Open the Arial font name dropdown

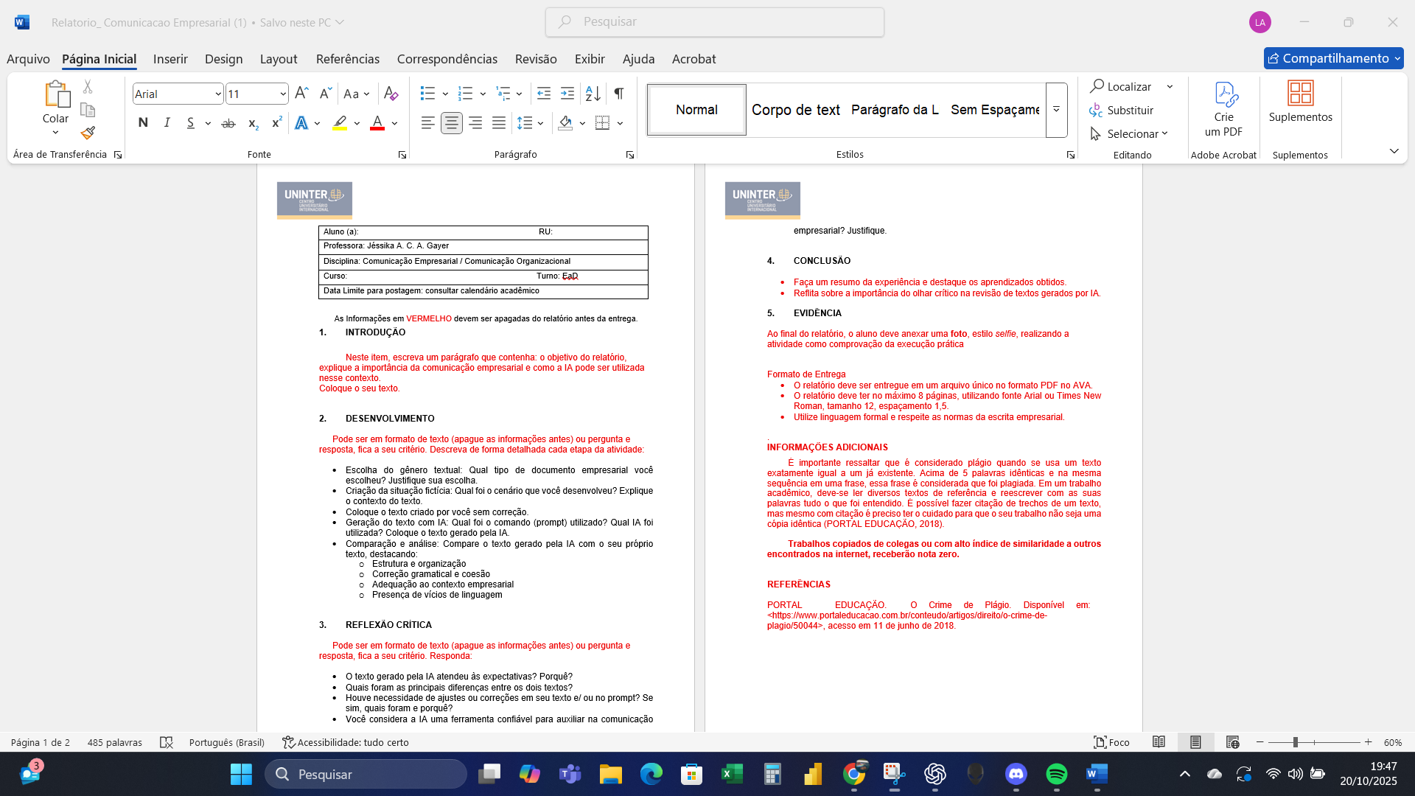click(x=218, y=94)
